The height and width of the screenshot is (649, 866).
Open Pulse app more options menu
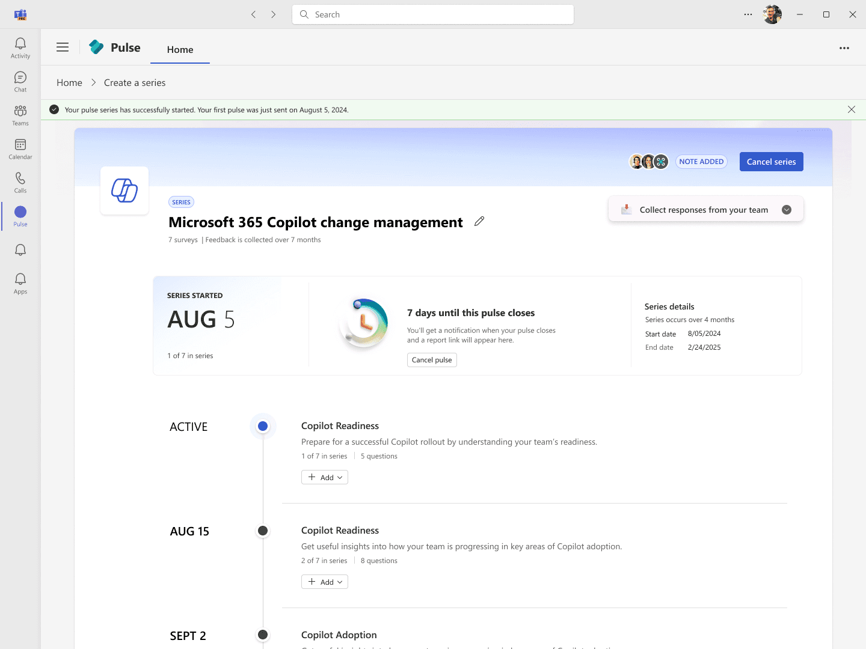coord(844,48)
